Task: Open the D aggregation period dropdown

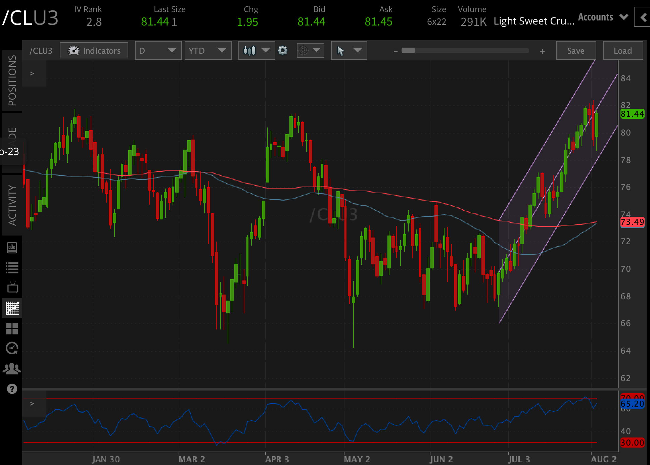Action: 158,51
